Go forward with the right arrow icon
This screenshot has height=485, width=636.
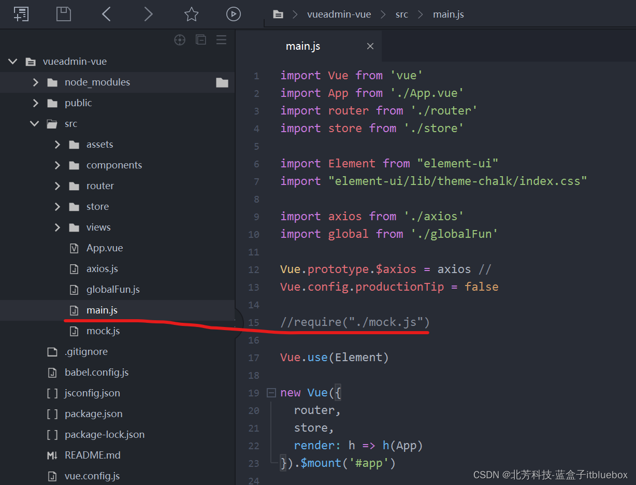click(148, 14)
